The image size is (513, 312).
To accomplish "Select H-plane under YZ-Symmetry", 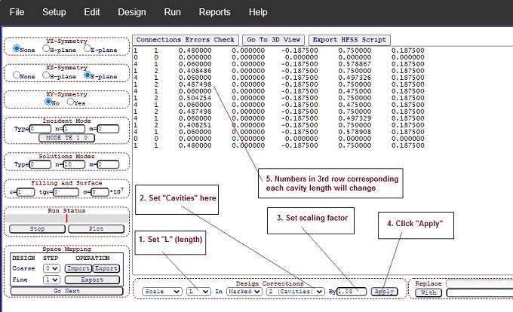I will click(x=45, y=48).
